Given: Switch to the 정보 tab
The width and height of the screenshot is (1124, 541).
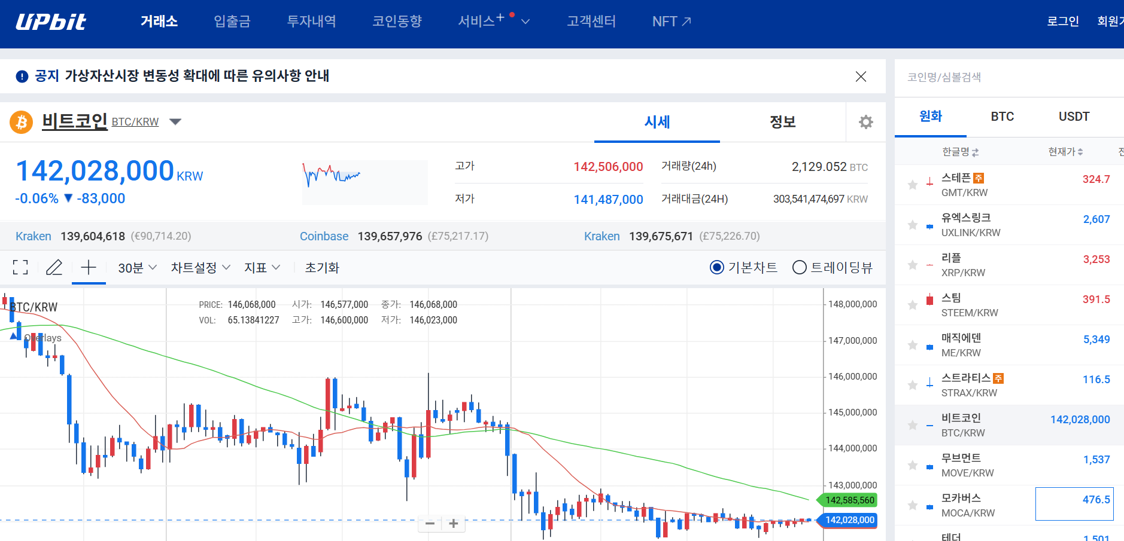Looking at the screenshot, I should click(782, 122).
